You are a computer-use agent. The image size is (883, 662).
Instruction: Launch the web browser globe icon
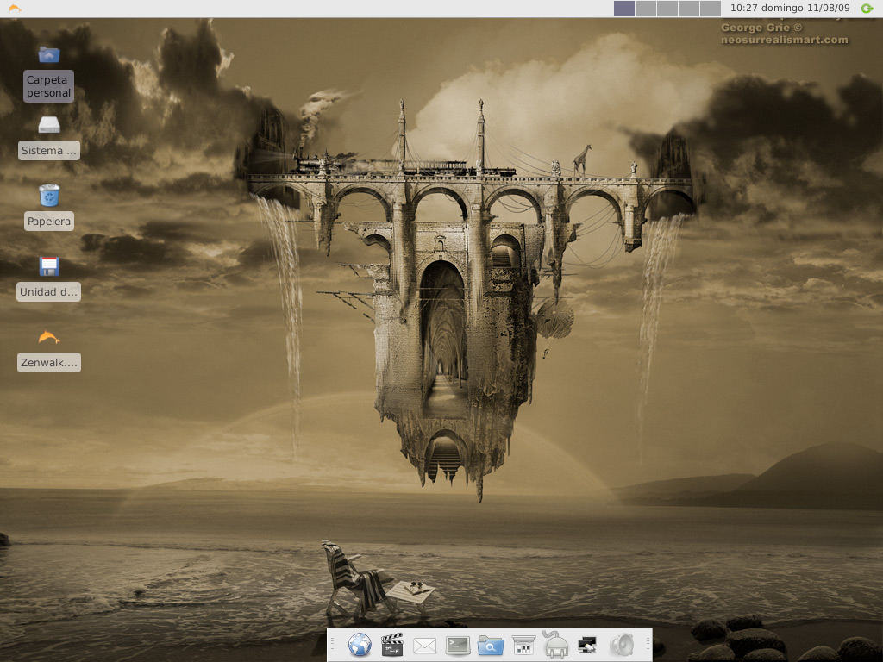[x=360, y=645]
